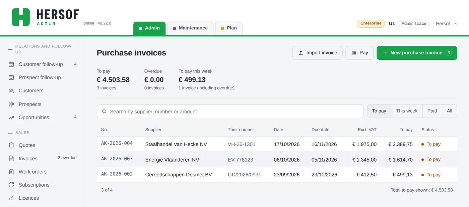Select the Paid filter
The width and height of the screenshot is (469, 207).
[x=432, y=111]
